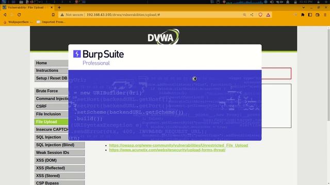
Task: Open Brave Shields lion icon
Action: (260, 15)
